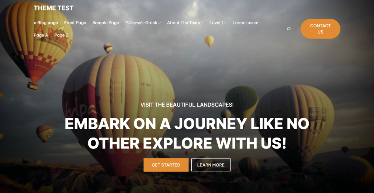Click the GET STARTED button
This screenshot has width=374, height=193.
tap(166, 165)
